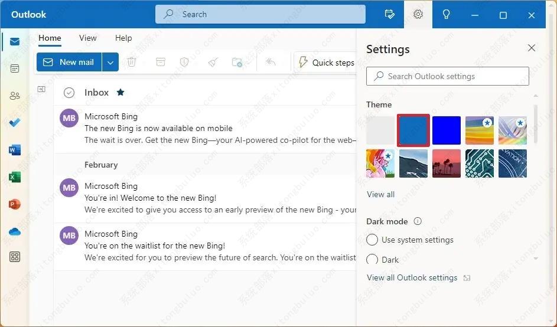The image size is (557, 327).
Task: Open the Help tab
Action: coord(123,38)
